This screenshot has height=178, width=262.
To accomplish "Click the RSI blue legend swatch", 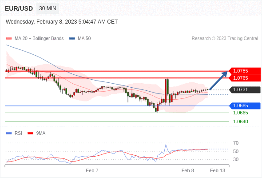I will click(9, 133).
